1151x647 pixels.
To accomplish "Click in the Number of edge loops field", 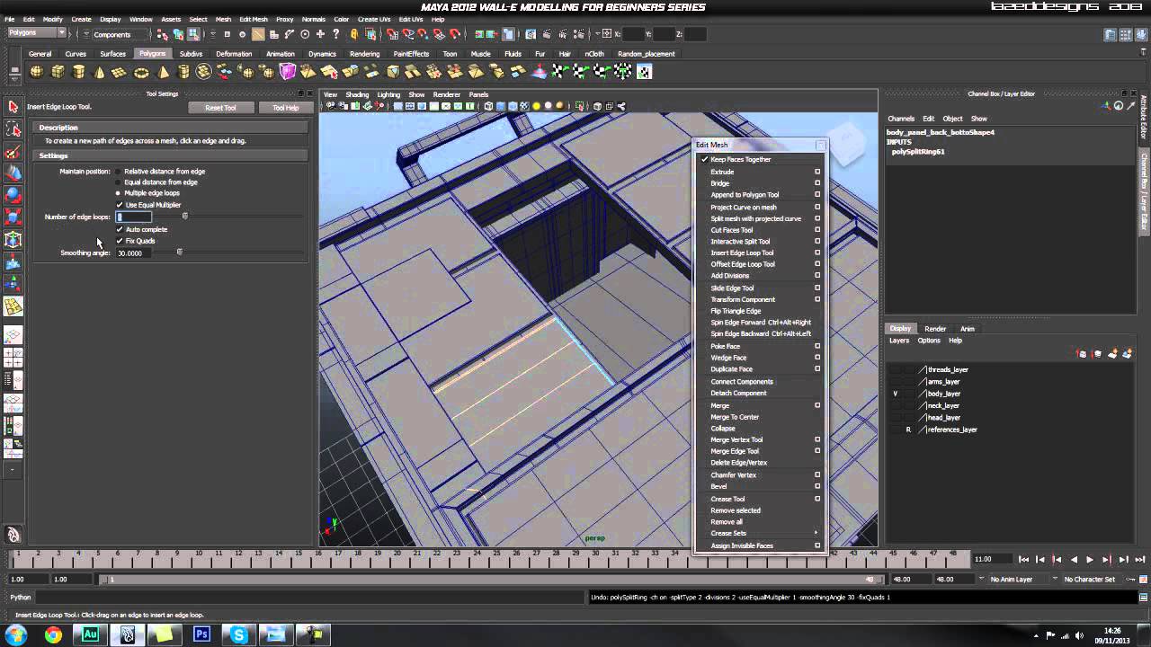I will (133, 217).
